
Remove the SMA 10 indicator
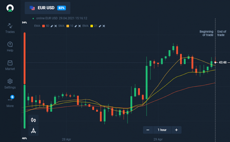80,26
